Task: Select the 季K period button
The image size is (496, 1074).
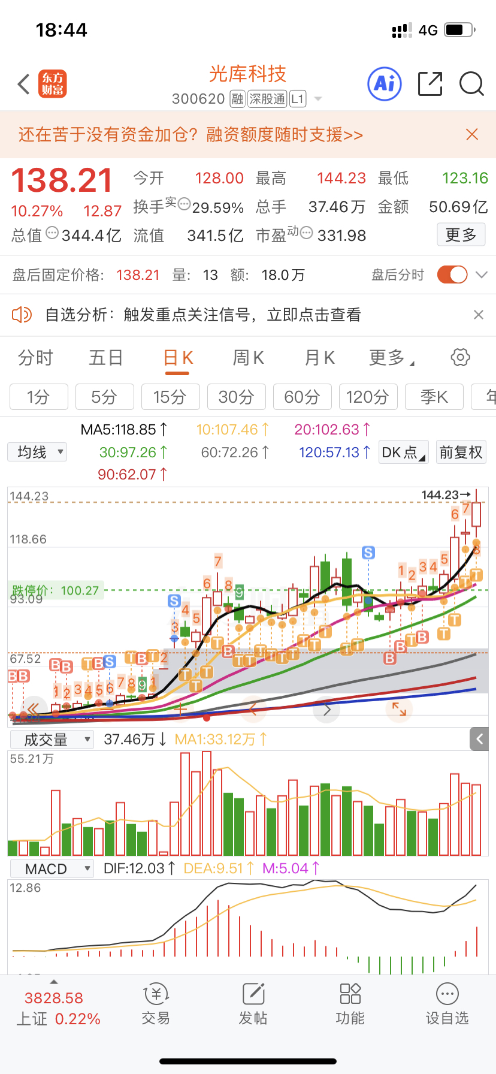Action: pyautogui.click(x=434, y=397)
